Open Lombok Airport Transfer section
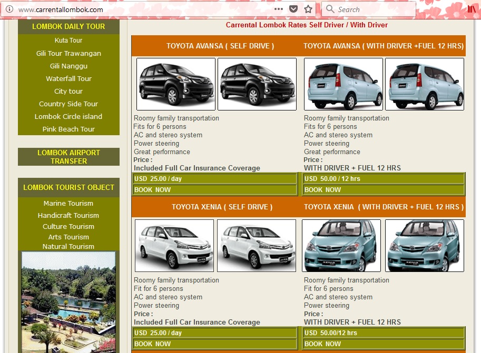Viewport: 481px width, 353px height. [68, 157]
